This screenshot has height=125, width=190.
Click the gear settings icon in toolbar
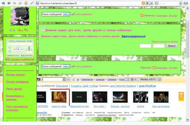click(x=159, y=79)
